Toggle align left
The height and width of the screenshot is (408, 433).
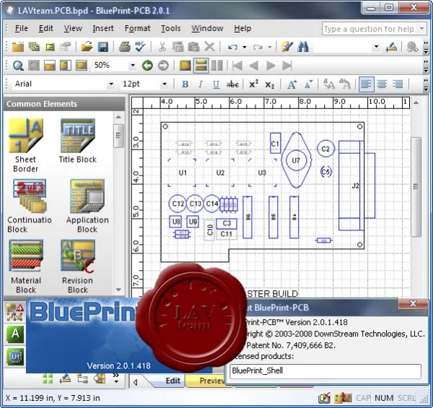pyautogui.click(x=366, y=84)
